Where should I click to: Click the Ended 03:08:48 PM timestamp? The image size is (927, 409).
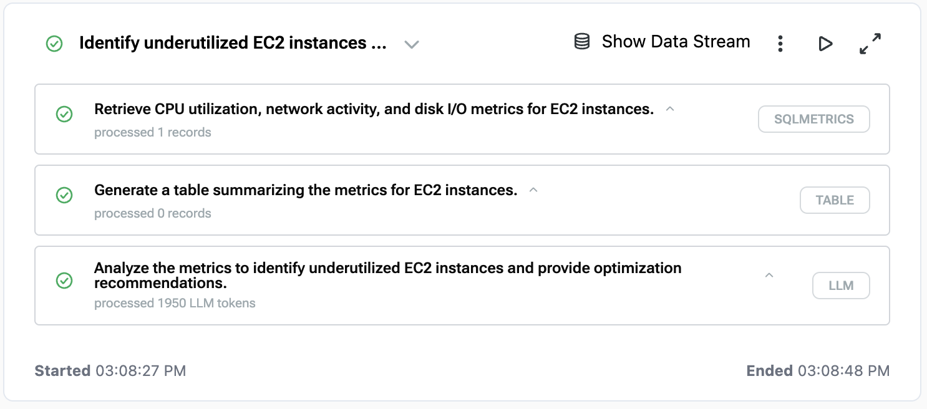tap(818, 371)
